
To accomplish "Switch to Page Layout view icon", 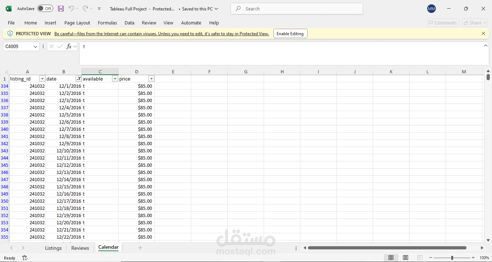I will pyautogui.click(x=406, y=258).
